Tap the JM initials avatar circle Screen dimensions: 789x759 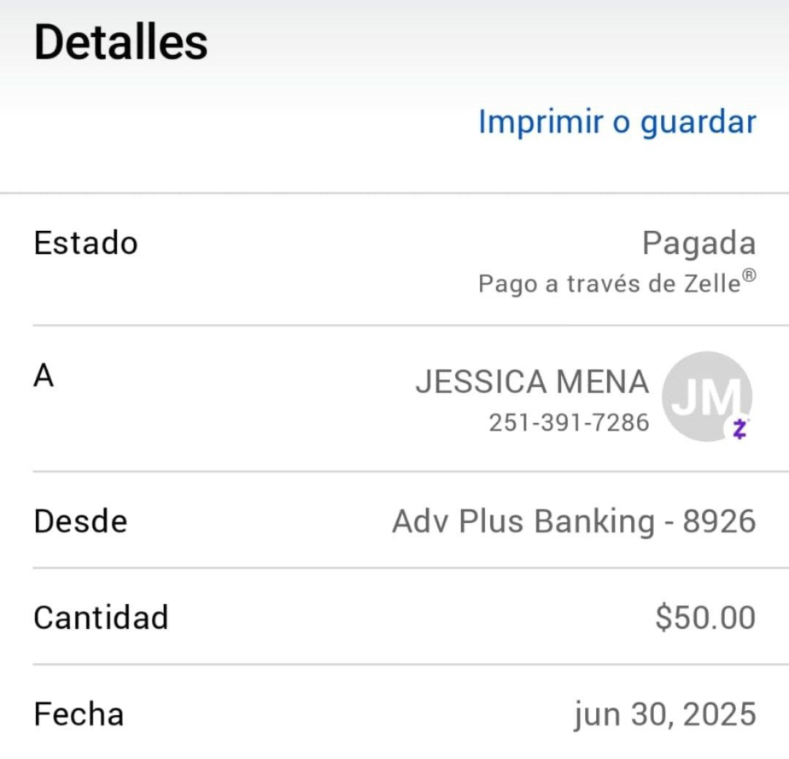point(705,395)
